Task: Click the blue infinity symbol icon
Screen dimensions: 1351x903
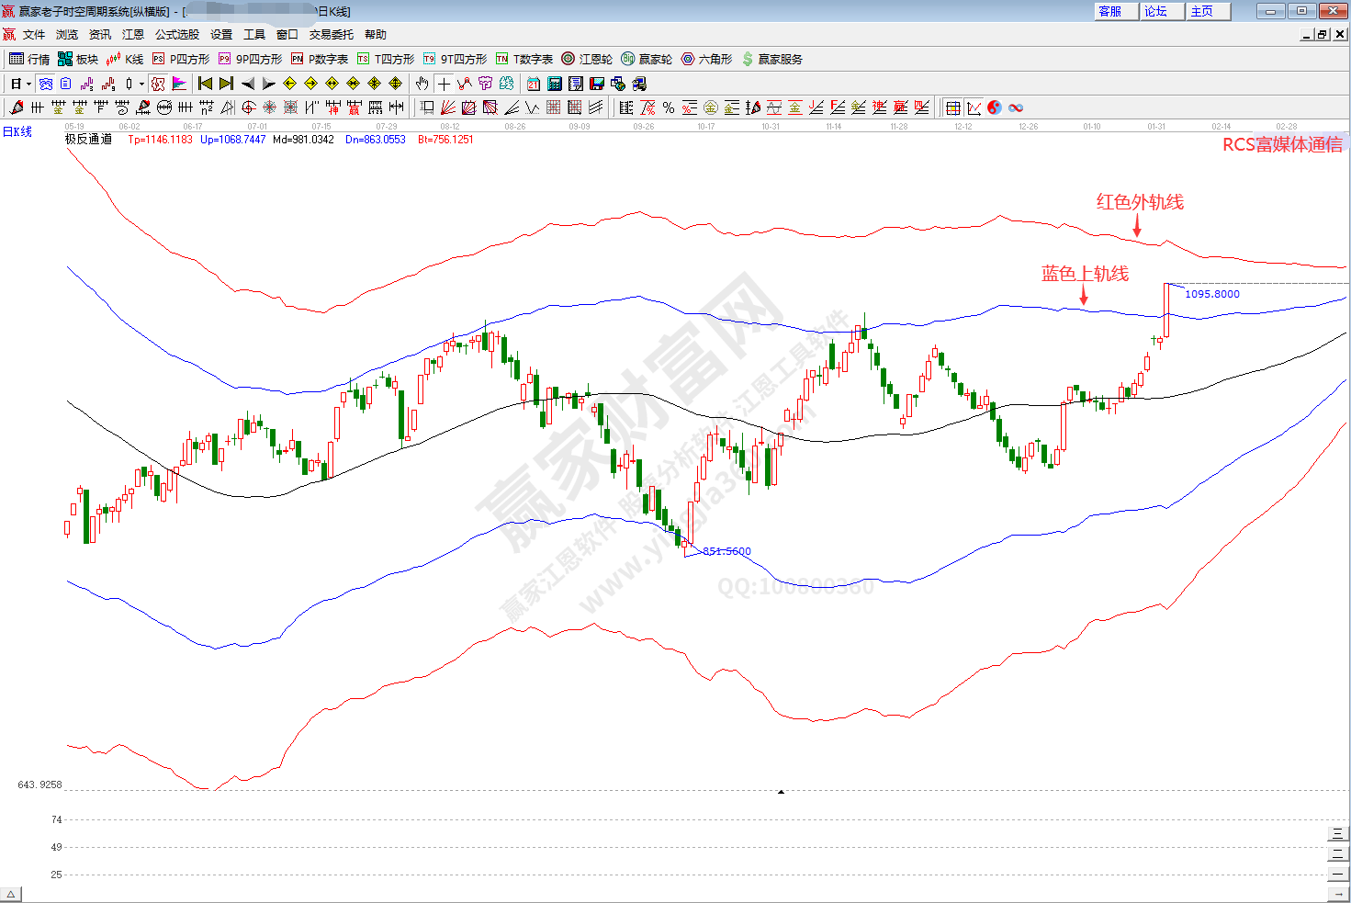Action: coord(1016,107)
